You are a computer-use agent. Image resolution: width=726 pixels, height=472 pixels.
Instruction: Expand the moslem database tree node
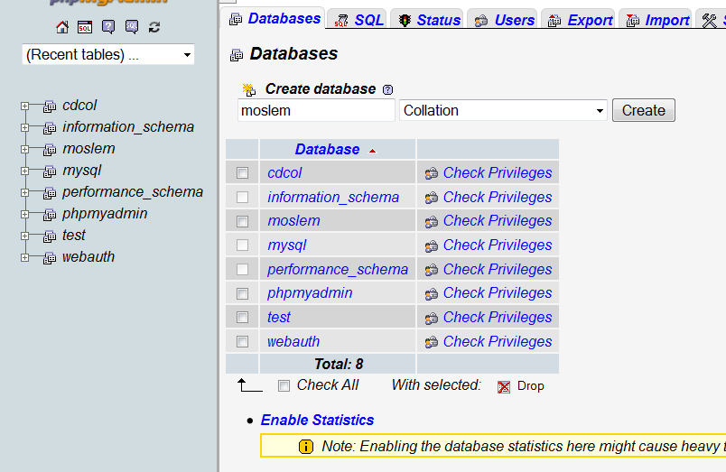point(25,150)
